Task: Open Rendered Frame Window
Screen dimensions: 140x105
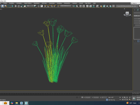Action: [x=104, y=6]
